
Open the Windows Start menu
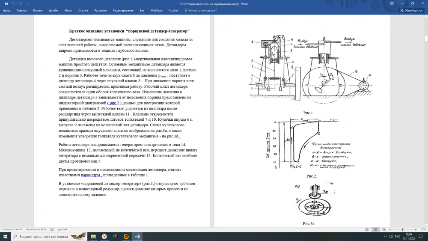coord(5,236)
